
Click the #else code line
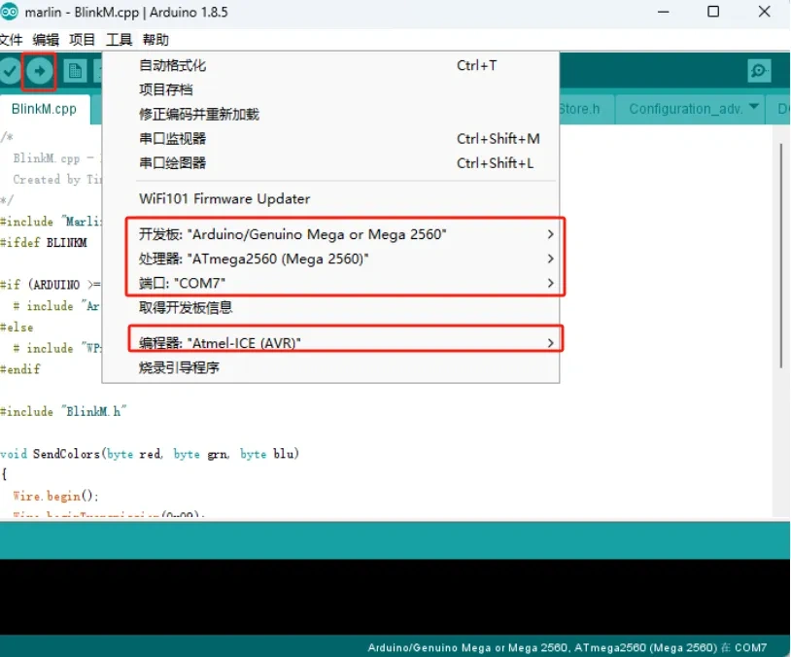pos(17,328)
